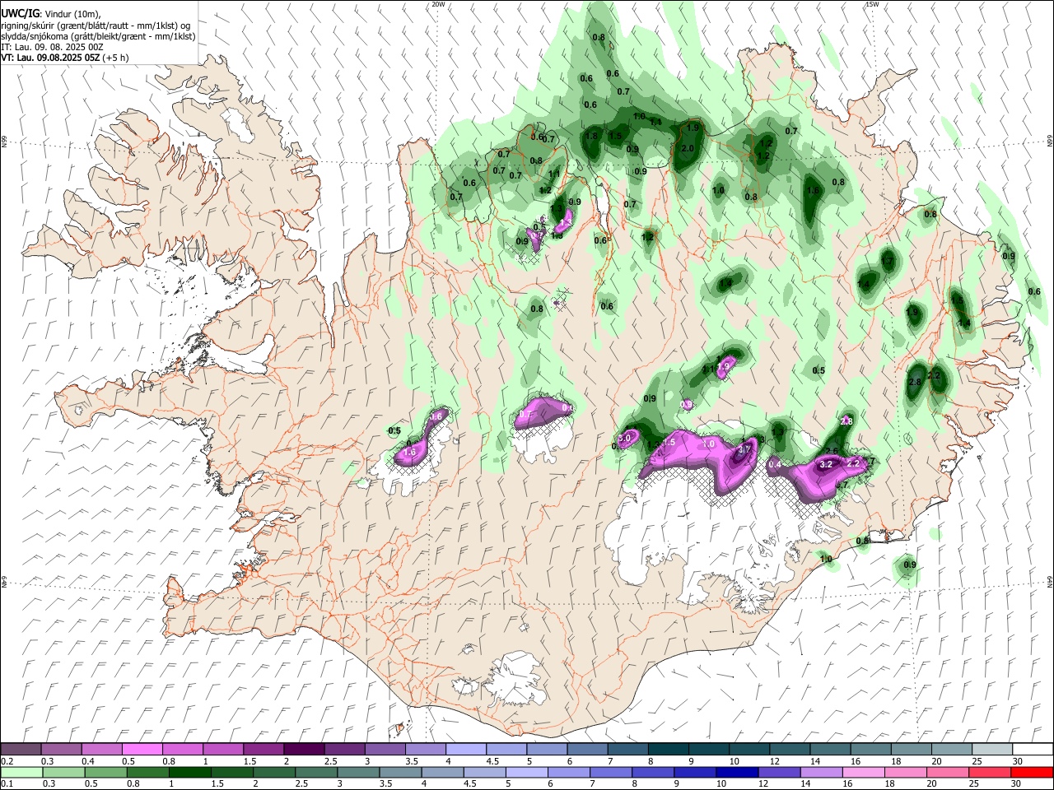The height and width of the screenshot is (790, 1054).
Task: Select the hot pink 20–25 lower legend swatch
Action: 948,773
